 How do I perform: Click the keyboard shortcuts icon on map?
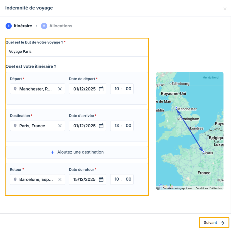158,188
